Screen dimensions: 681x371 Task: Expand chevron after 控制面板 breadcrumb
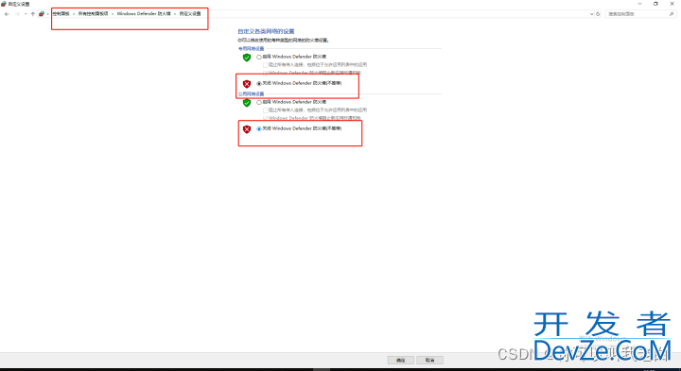click(74, 14)
